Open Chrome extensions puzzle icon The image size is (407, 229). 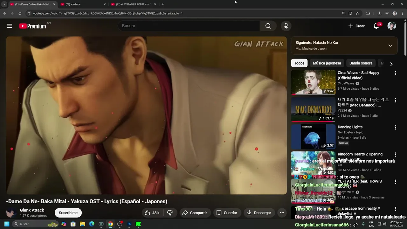368,13
